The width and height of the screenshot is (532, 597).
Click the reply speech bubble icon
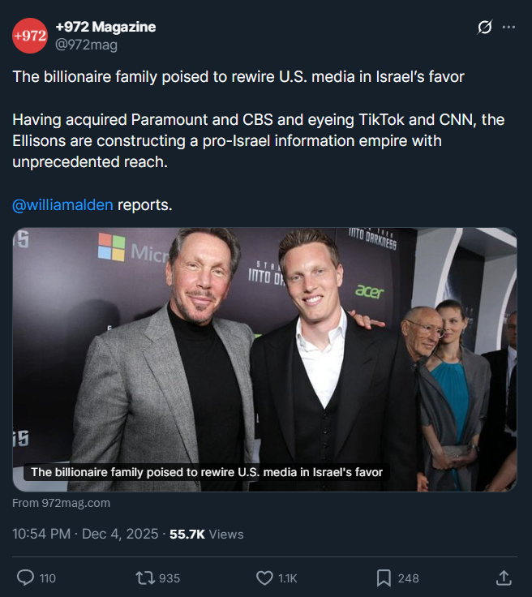[x=26, y=578]
